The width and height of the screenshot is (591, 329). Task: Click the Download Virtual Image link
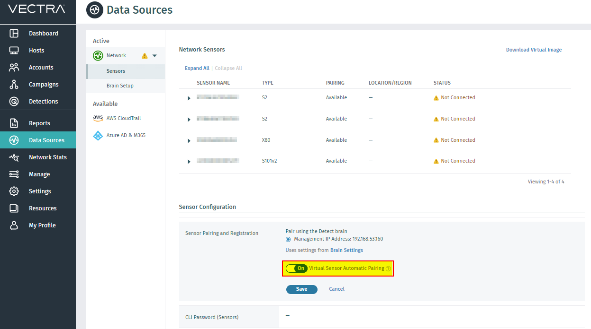coord(534,50)
